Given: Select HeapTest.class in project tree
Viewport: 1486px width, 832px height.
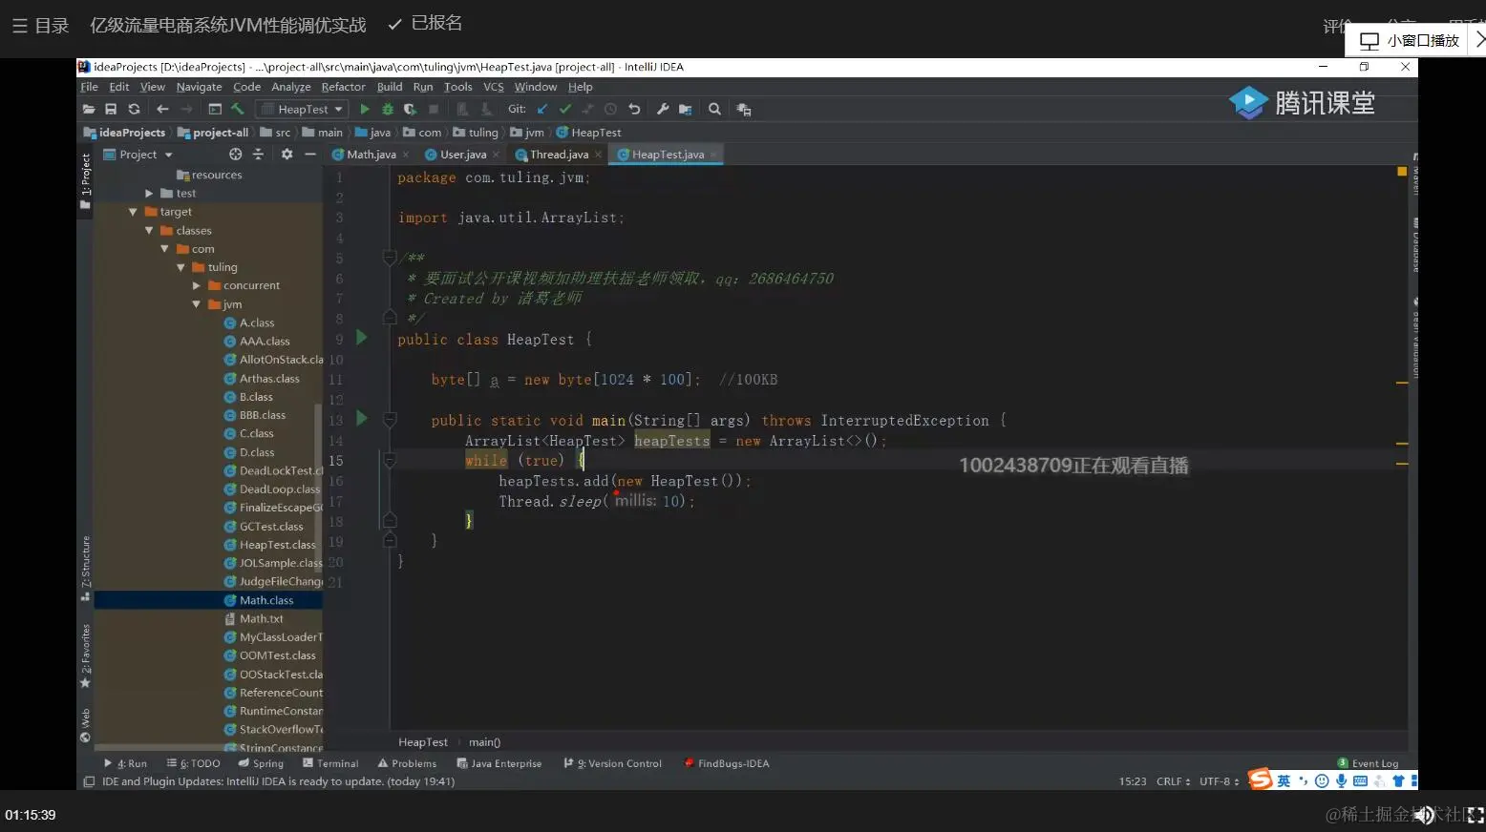Looking at the screenshot, I should click(277, 545).
